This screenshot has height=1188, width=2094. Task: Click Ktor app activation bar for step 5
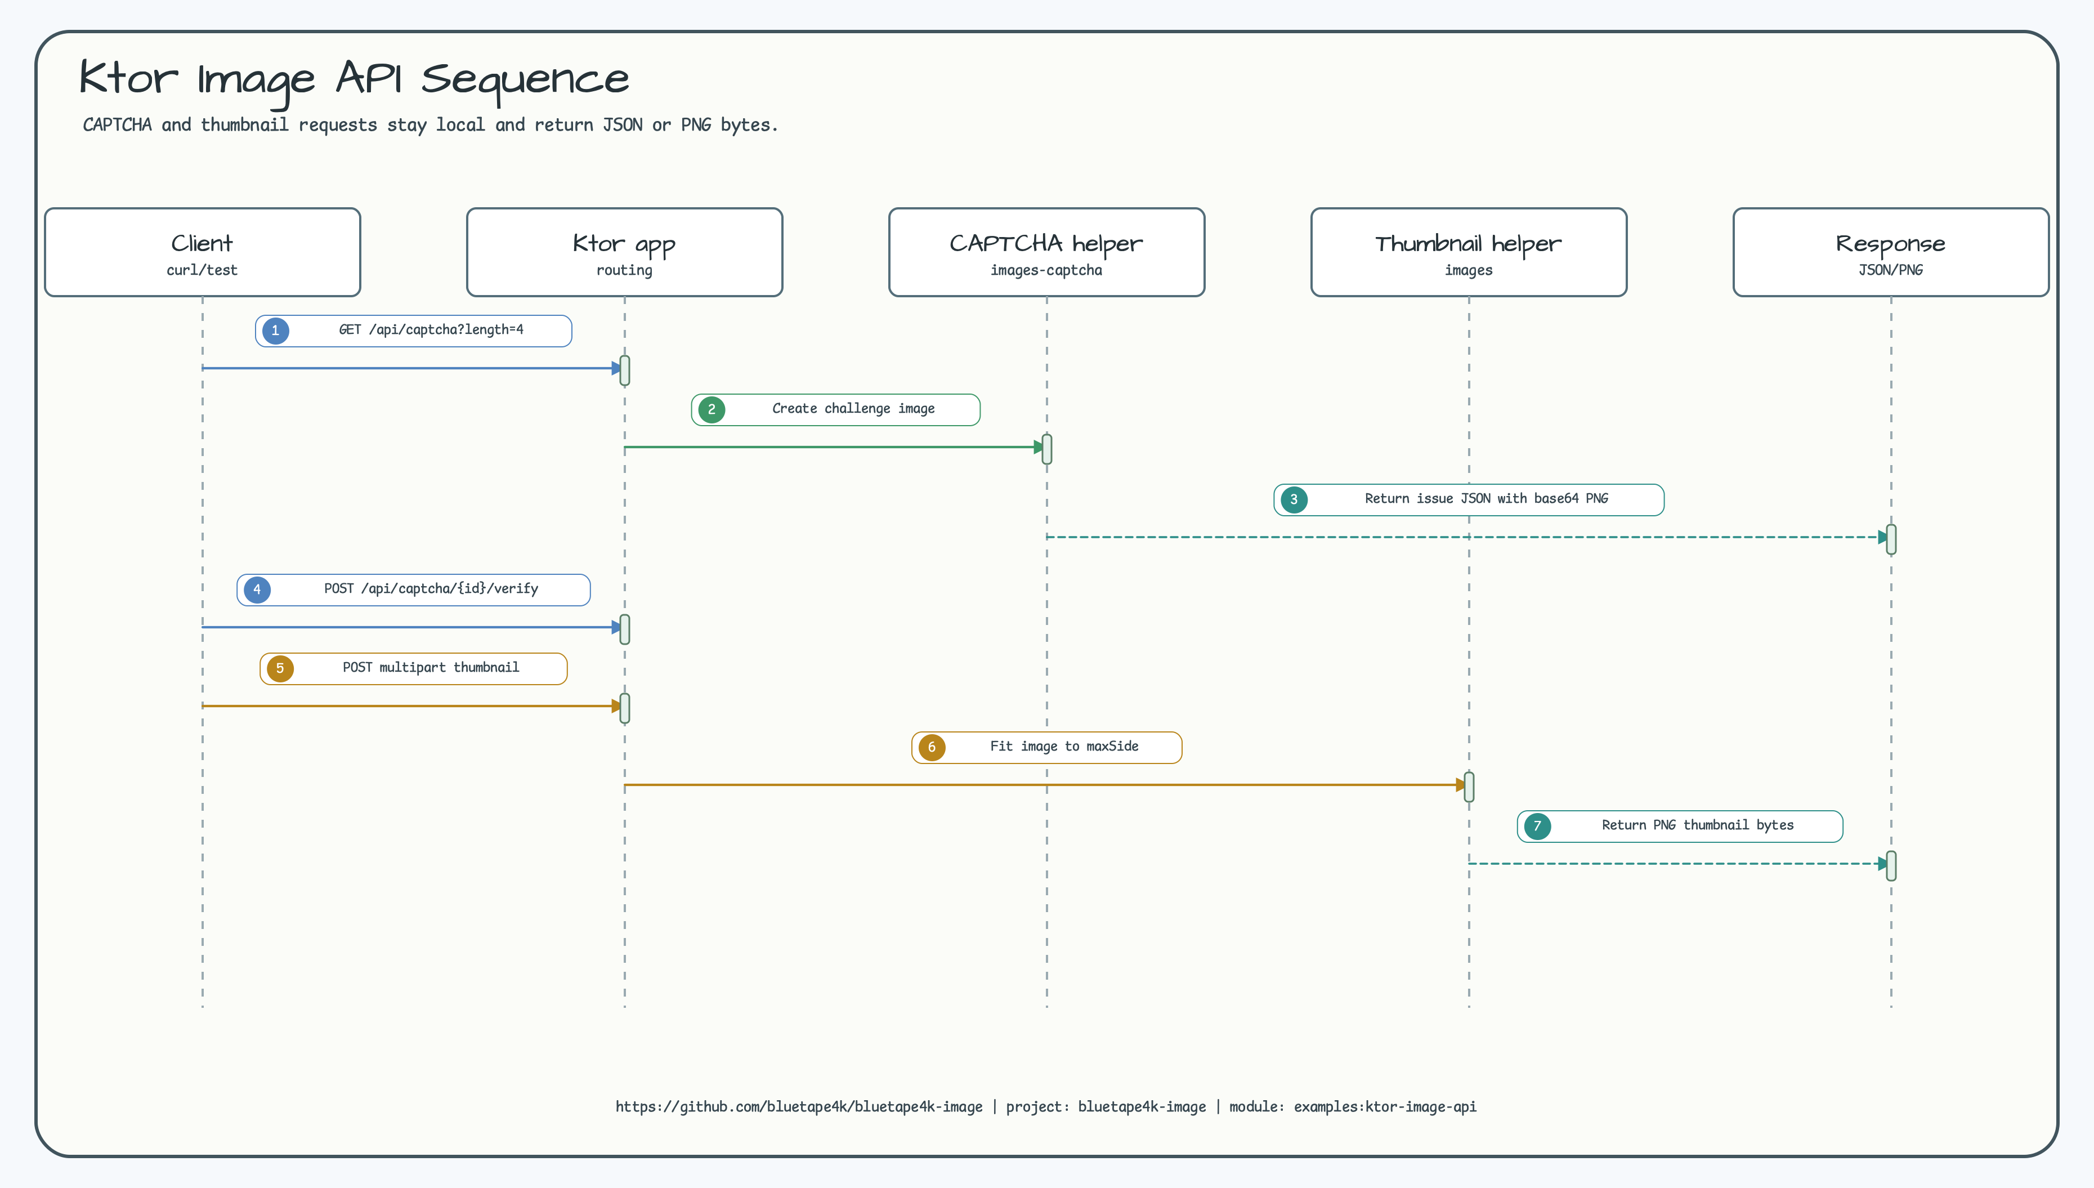625,708
